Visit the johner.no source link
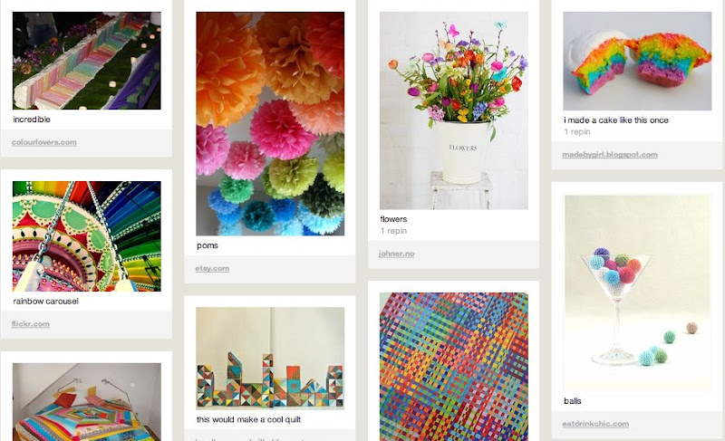This screenshot has width=725, height=441. (396, 254)
